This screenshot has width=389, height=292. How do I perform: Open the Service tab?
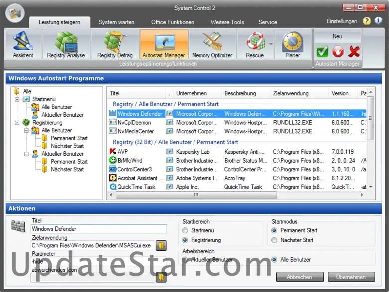pyautogui.click(x=268, y=22)
